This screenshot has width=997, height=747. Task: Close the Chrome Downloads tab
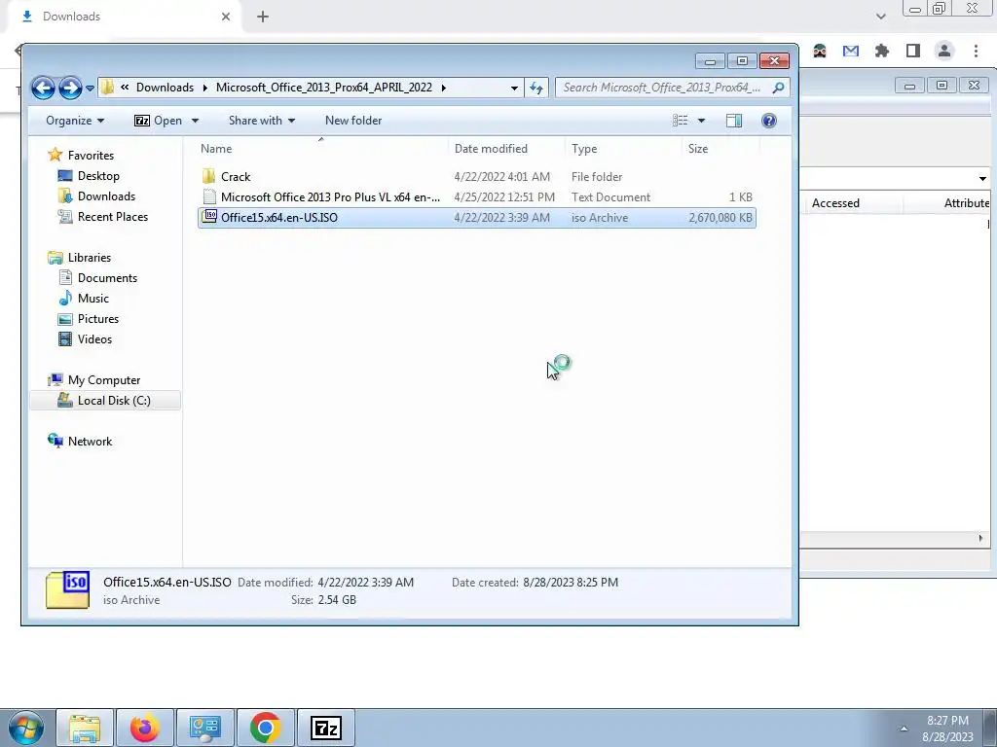pos(226,18)
